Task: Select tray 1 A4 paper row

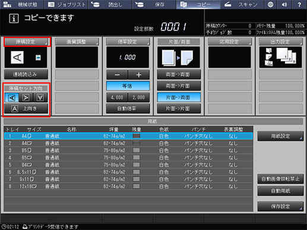Action: [128, 136]
